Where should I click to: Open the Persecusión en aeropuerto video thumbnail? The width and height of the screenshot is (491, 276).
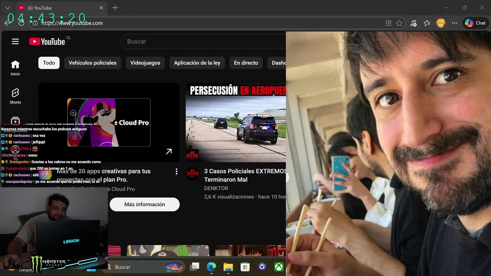pyautogui.click(x=236, y=122)
